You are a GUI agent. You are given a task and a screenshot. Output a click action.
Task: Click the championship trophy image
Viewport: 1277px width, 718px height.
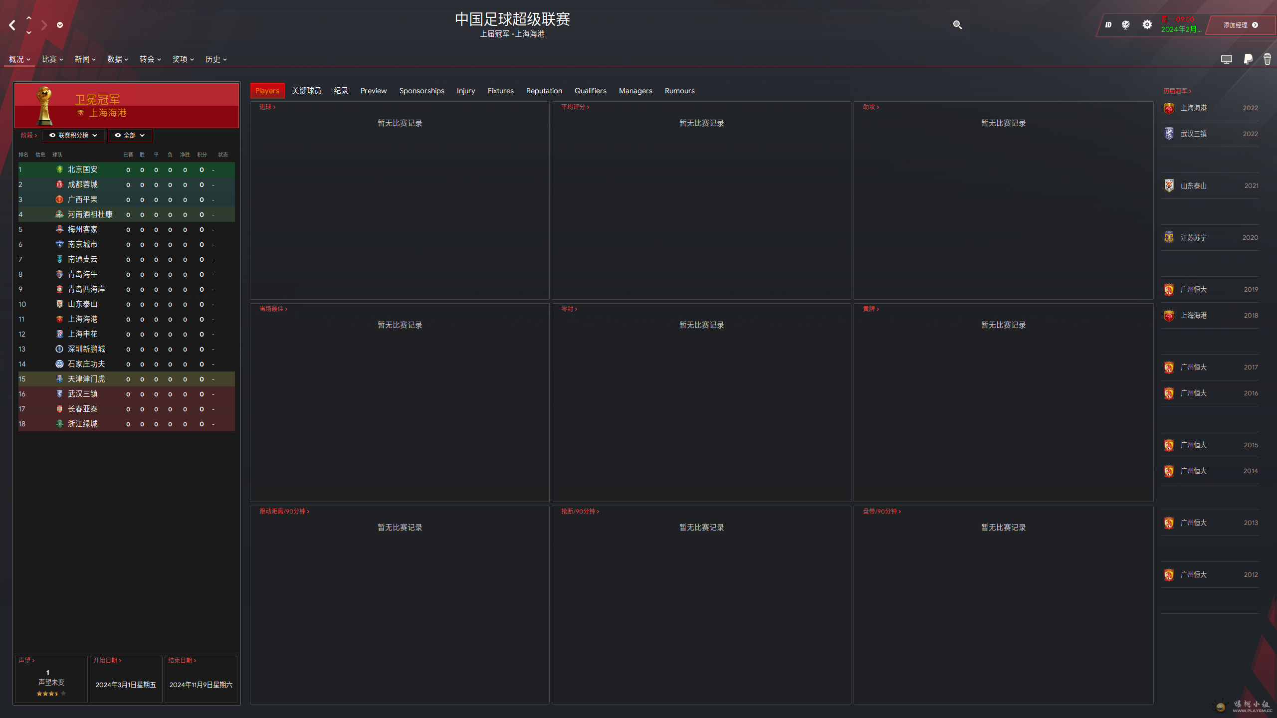point(44,105)
